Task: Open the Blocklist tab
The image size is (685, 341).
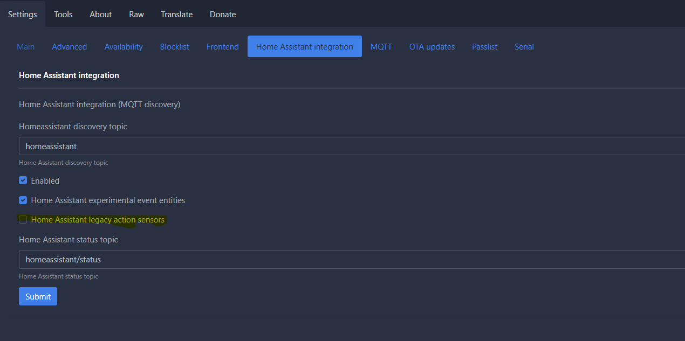Action: click(x=174, y=46)
